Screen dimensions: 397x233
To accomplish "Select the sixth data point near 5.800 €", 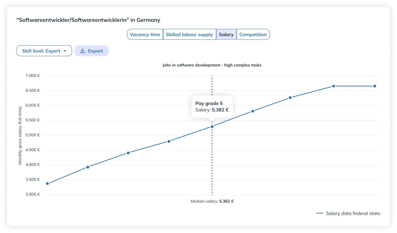I will tap(253, 111).
